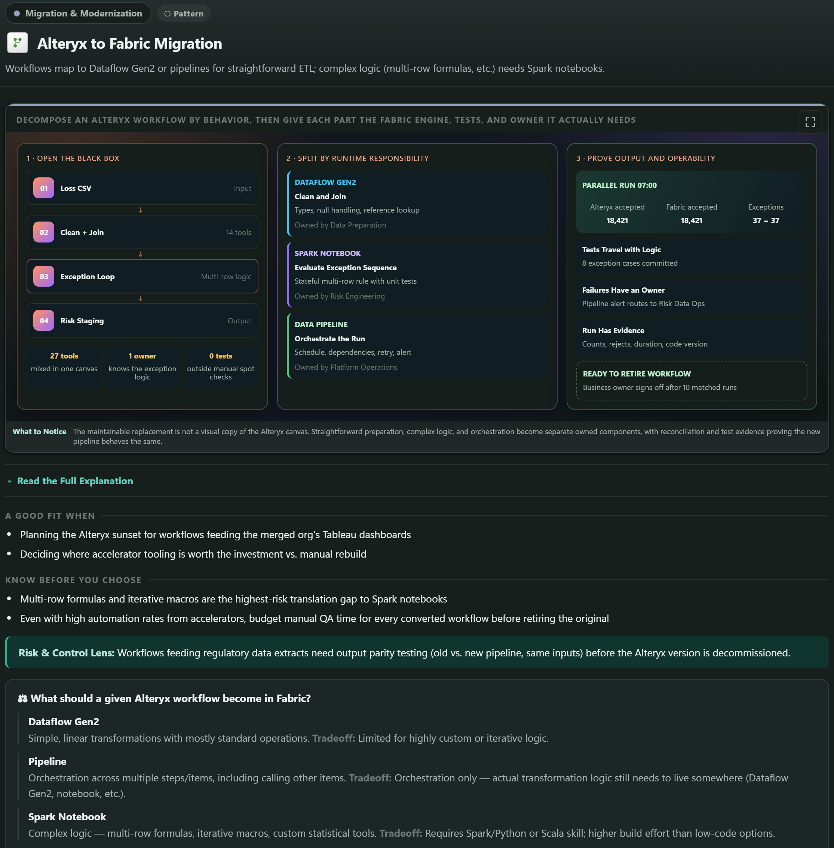Click Run Has Evidence item

[692, 337]
